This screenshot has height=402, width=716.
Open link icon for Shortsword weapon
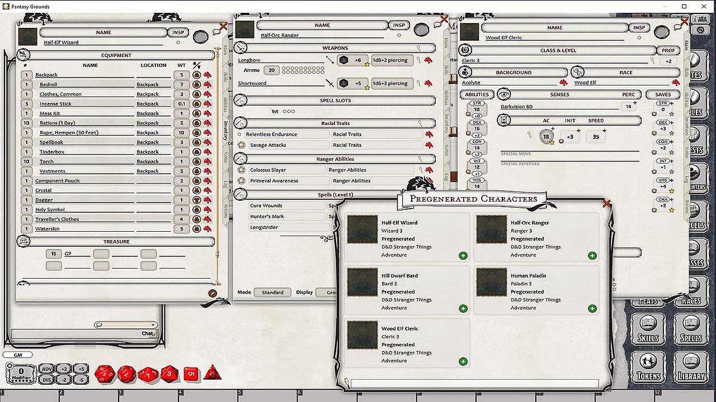(x=428, y=83)
